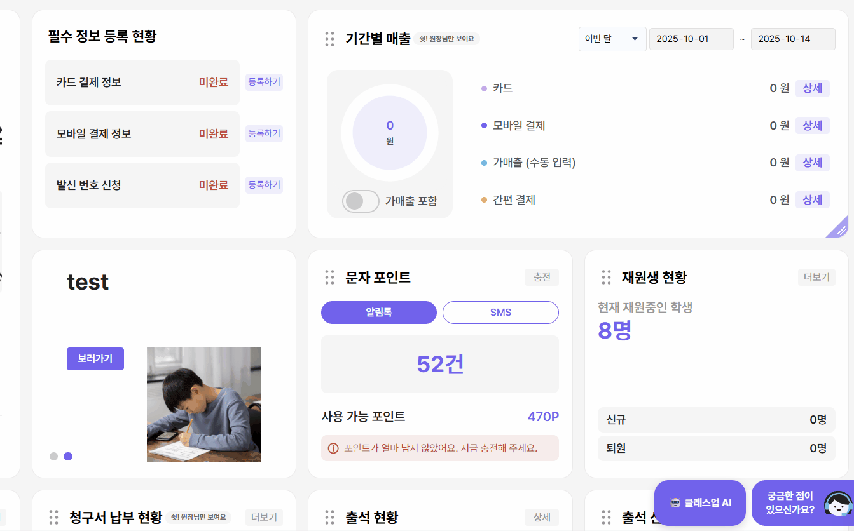Image resolution: width=854 pixels, height=531 pixels.
Task: Go to the first banner slide dot
Action: click(54, 456)
